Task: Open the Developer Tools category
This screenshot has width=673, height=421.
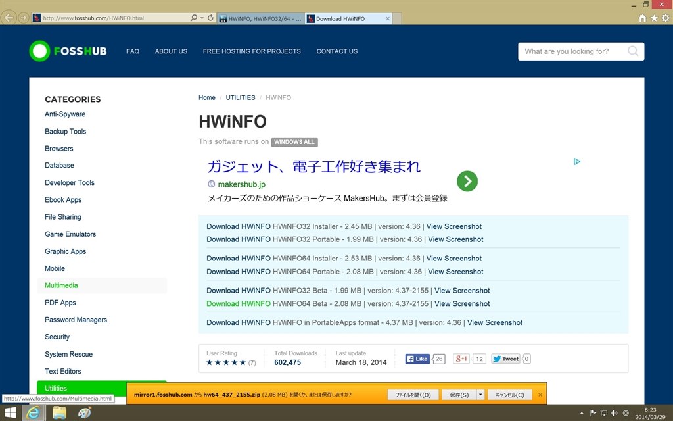Action: [x=70, y=183]
